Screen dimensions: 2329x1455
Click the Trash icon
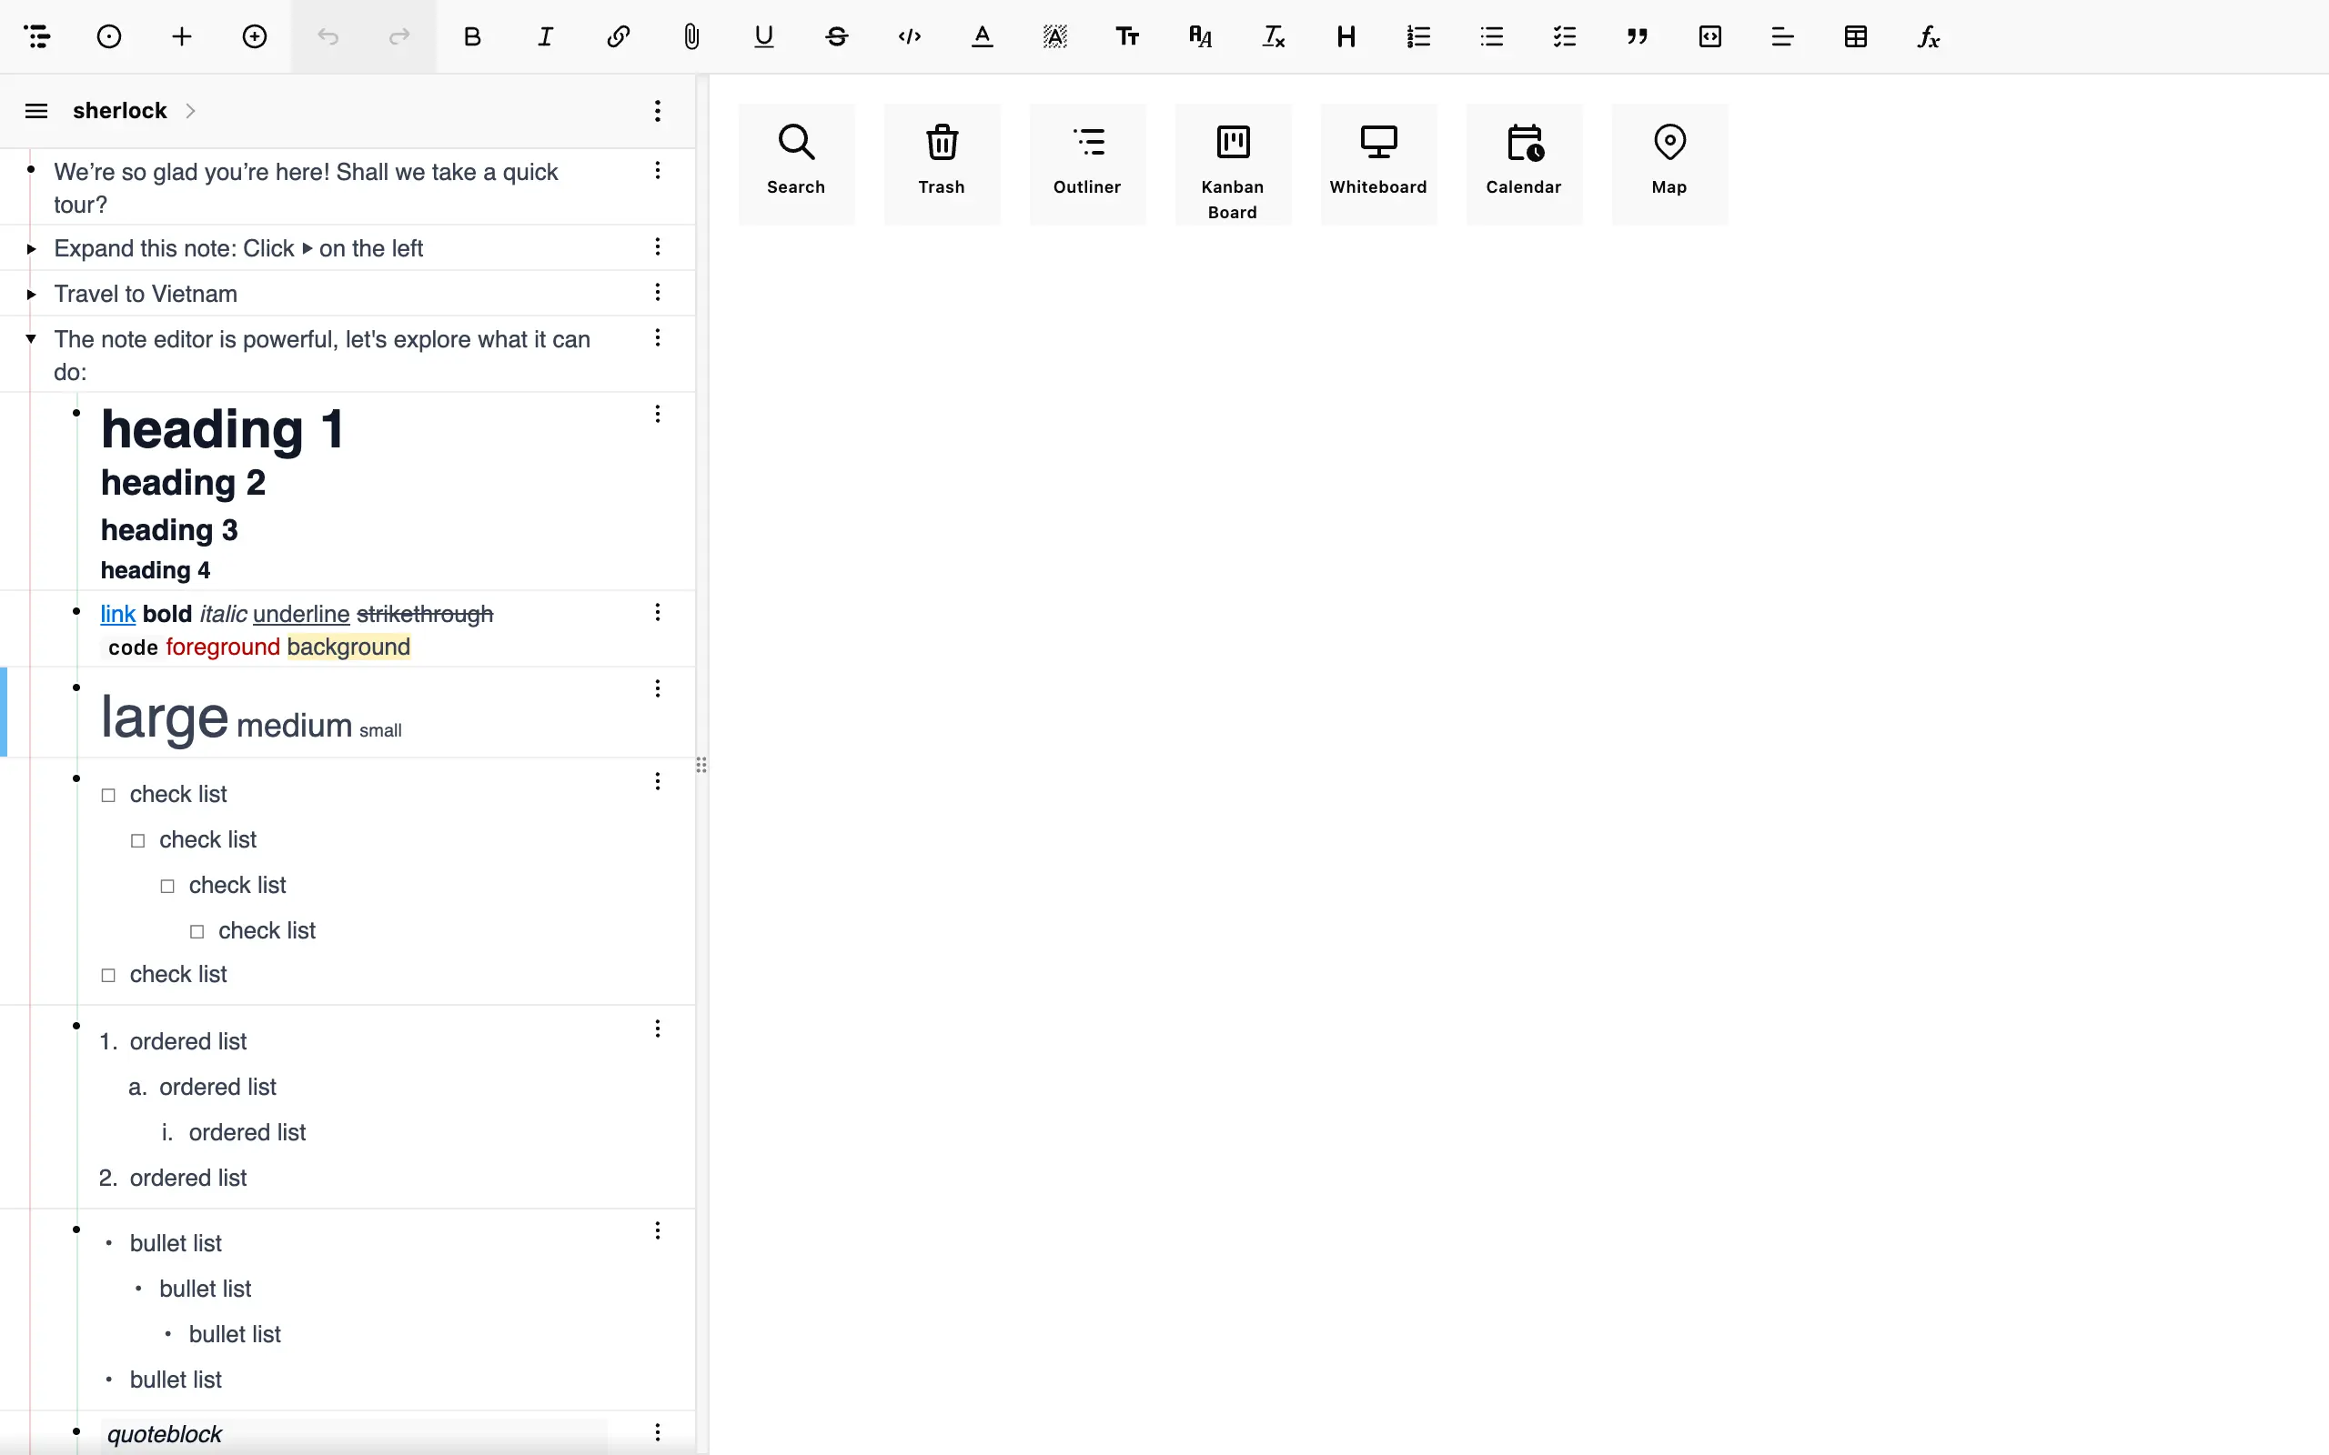point(942,164)
